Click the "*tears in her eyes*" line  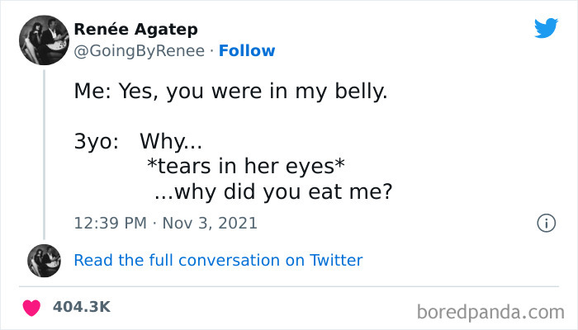(244, 166)
